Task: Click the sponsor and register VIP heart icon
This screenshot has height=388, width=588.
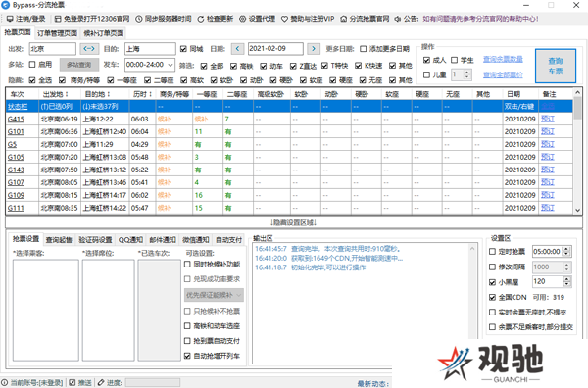Action: pyautogui.click(x=284, y=19)
